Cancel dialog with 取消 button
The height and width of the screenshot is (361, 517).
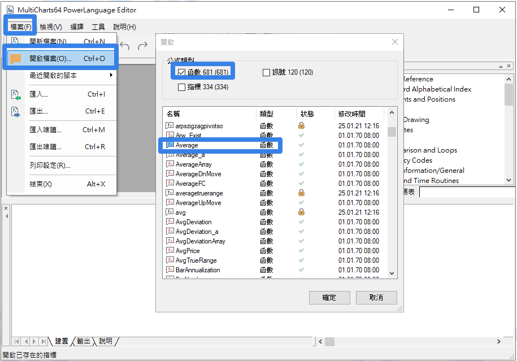click(x=376, y=298)
